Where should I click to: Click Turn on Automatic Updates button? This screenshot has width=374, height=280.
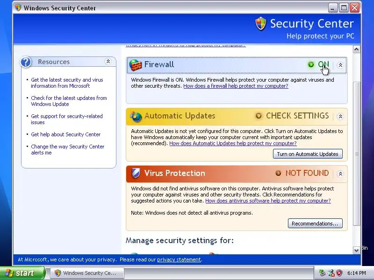(x=308, y=154)
